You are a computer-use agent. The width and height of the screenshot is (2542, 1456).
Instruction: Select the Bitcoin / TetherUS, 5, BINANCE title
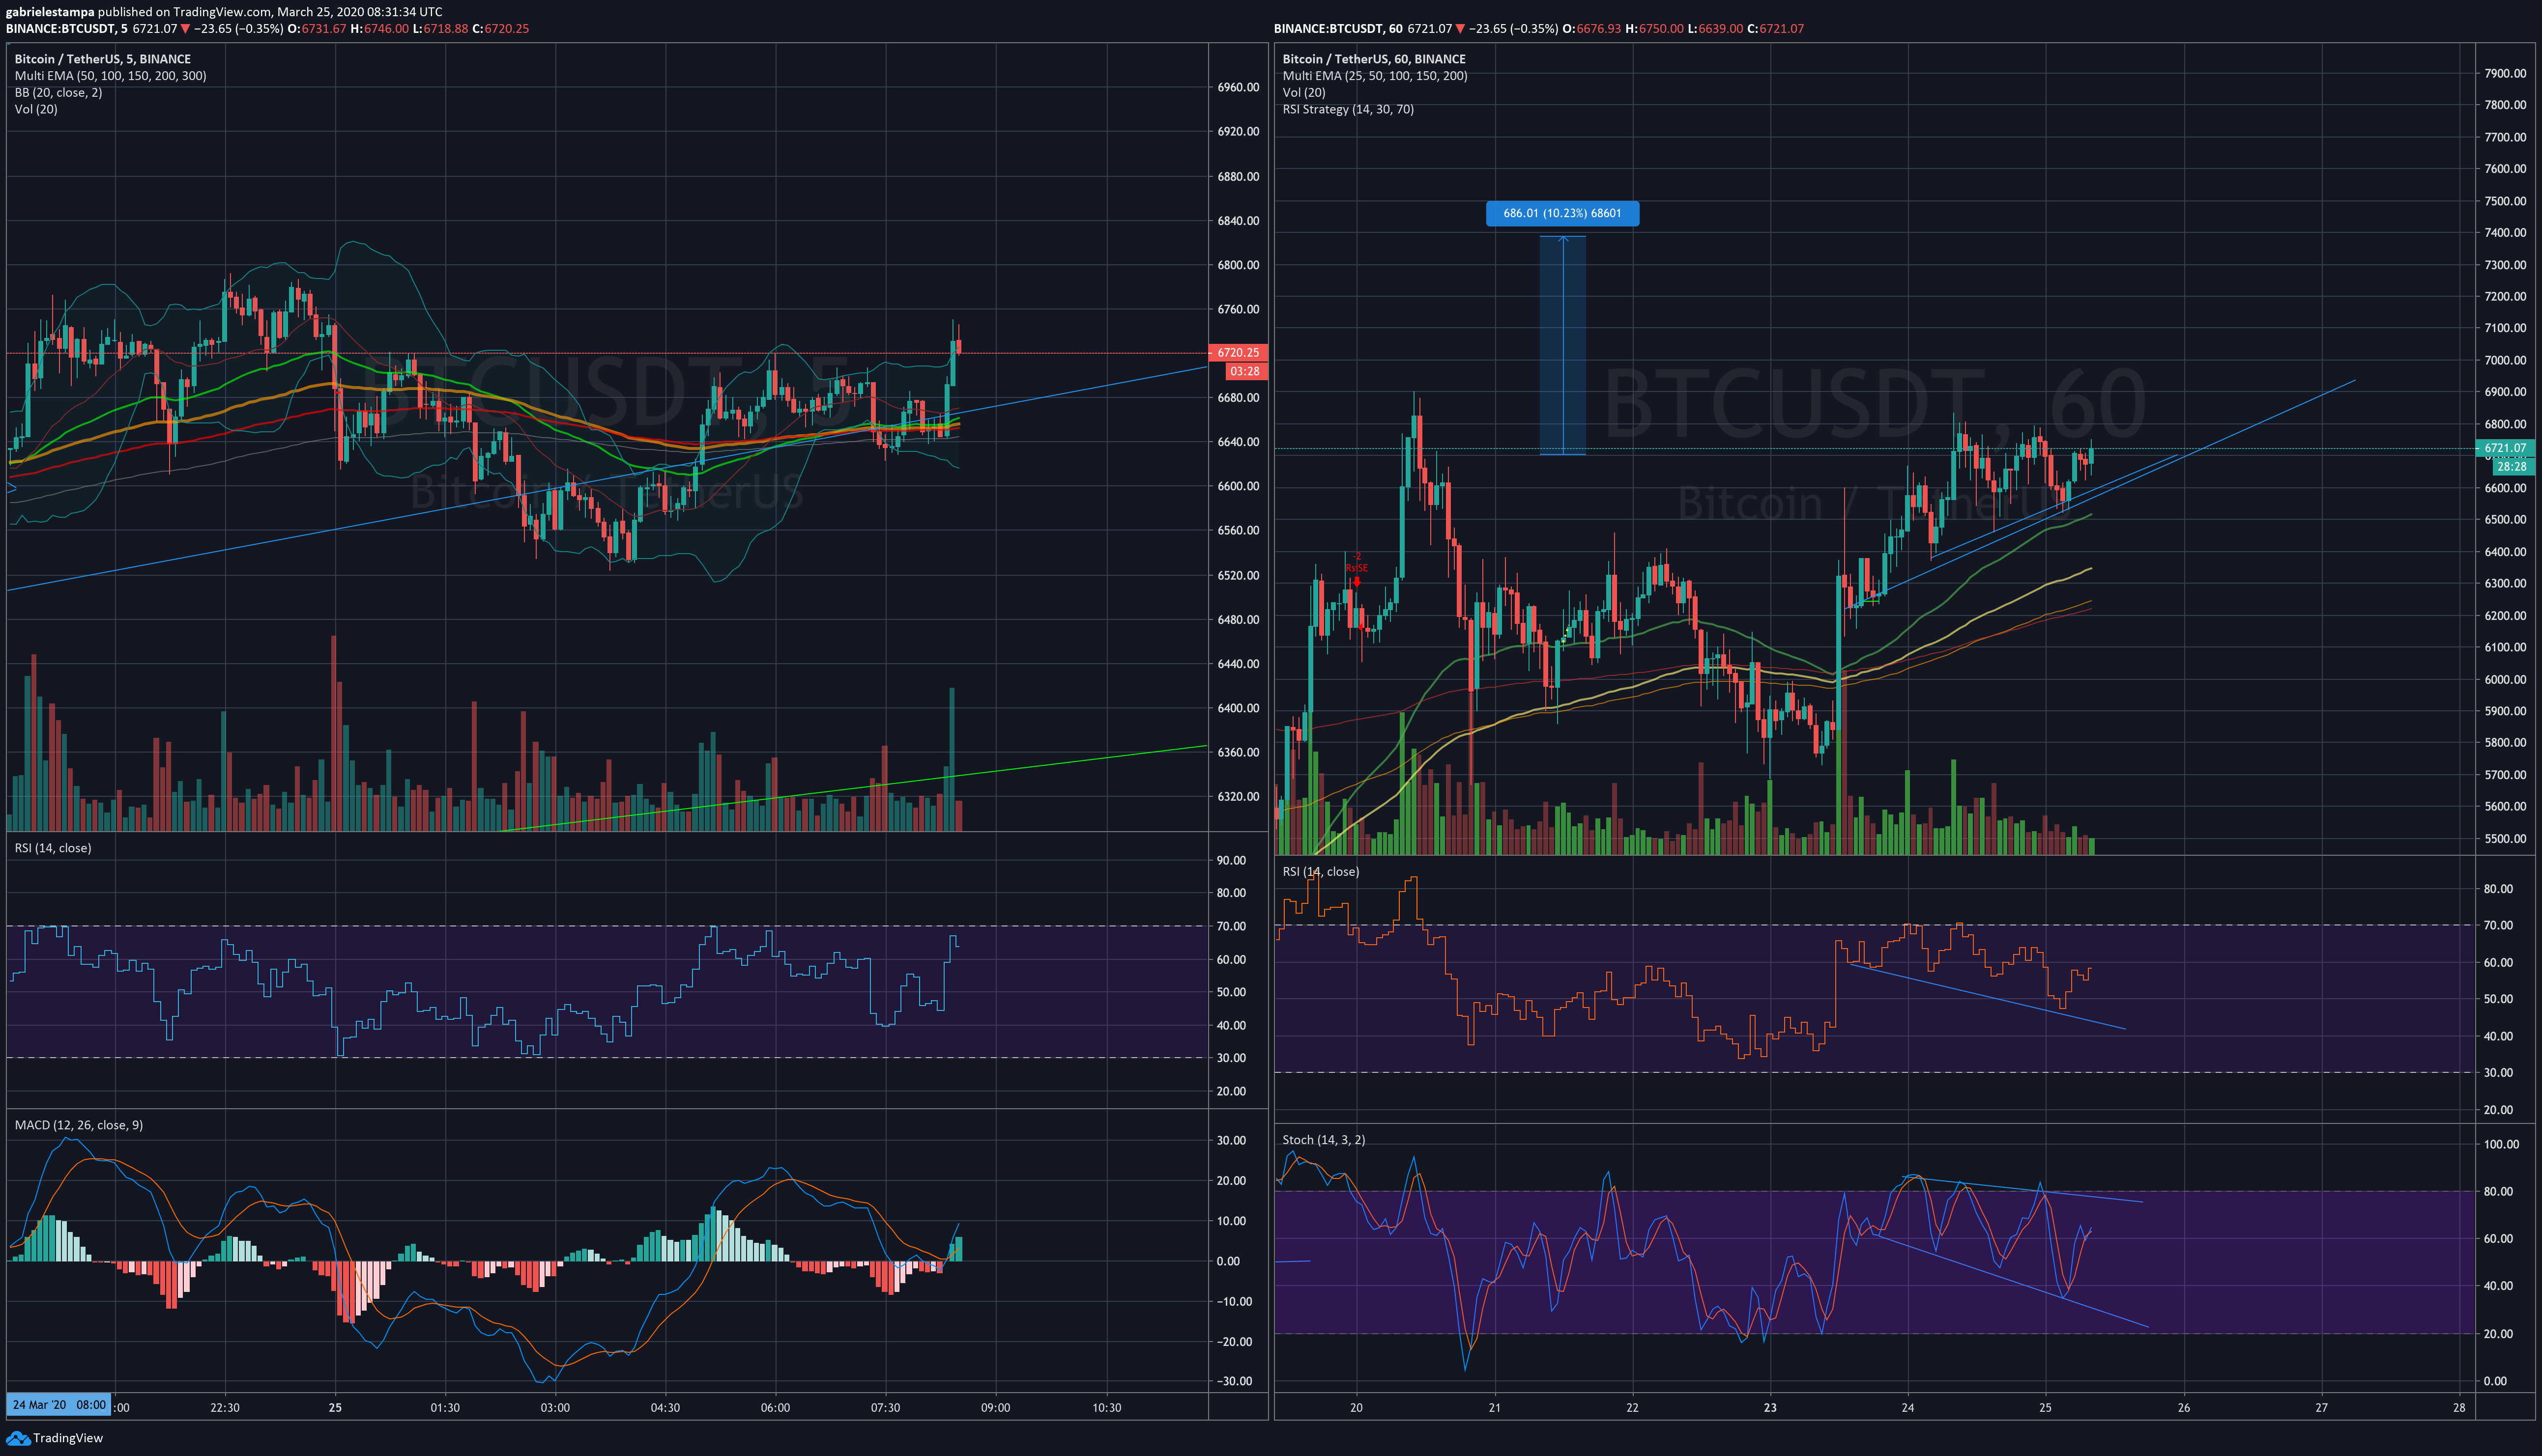(102, 59)
